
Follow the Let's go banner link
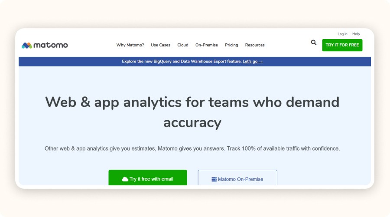pyautogui.click(x=253, y=62)
